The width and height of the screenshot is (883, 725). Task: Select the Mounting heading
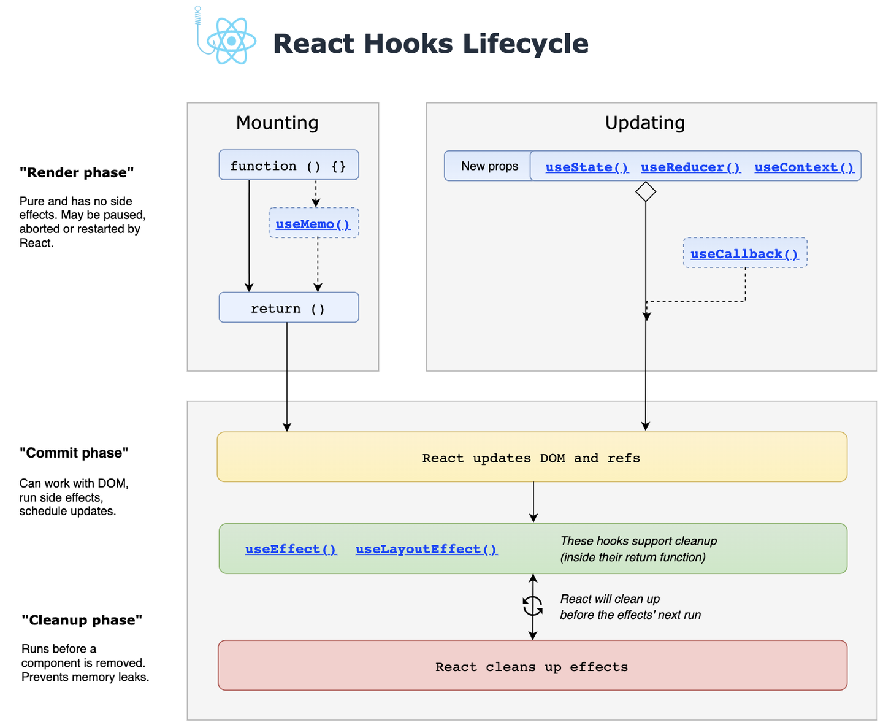[277, 123]
